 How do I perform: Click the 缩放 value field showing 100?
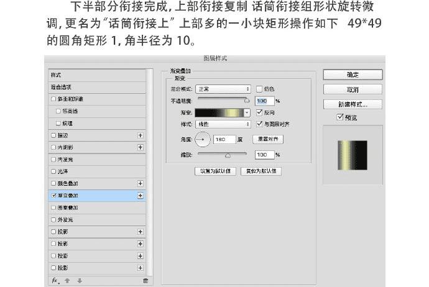(x=265, y=155)
